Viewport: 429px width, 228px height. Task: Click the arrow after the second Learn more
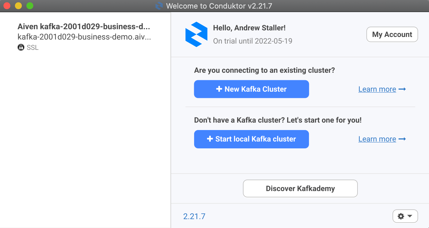[x=402, y=139]
